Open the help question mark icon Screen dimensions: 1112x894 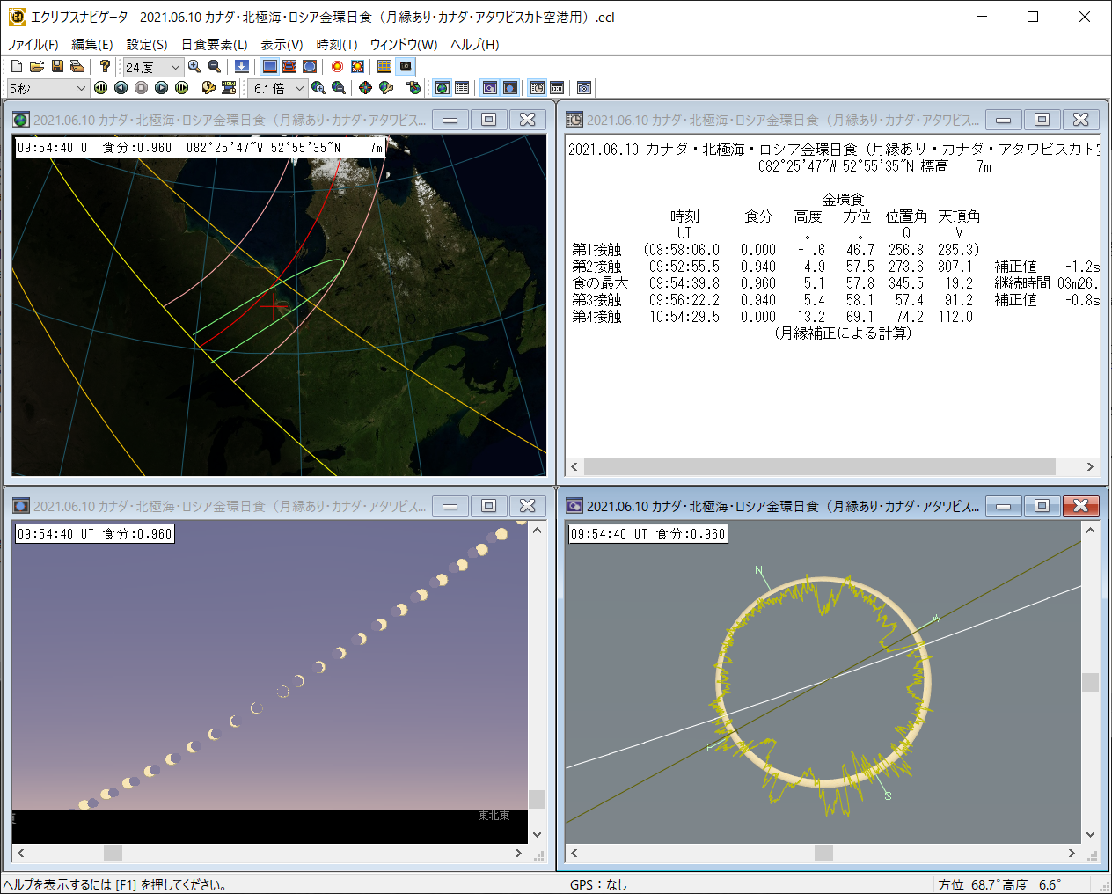(x=105, y=67)
